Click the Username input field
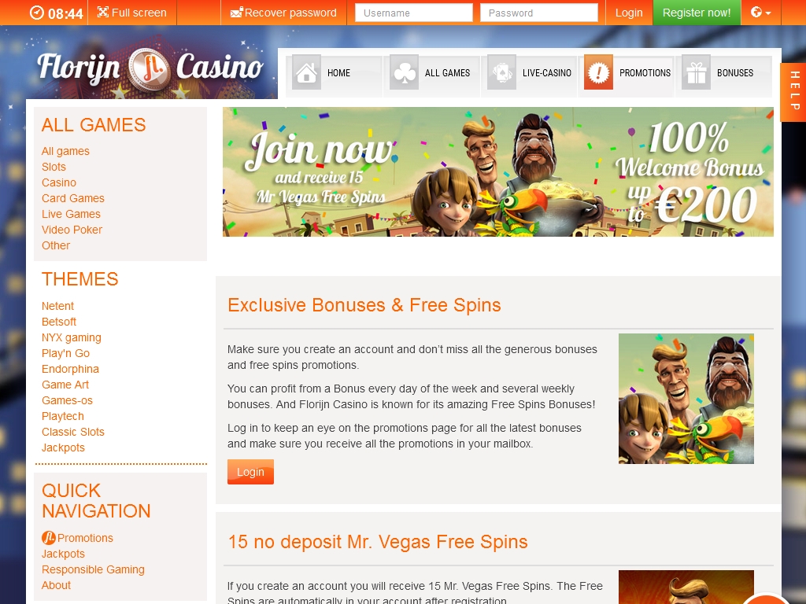 (x=414, y=13)
